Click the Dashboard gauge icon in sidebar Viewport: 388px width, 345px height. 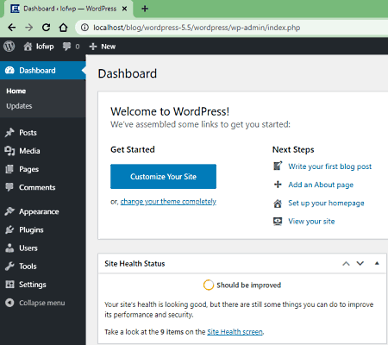9,71
